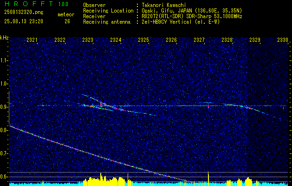Click the Receiving Location label
Image resolution: width=292 pixels, height=186 pixels.
[x=108, y=11]
